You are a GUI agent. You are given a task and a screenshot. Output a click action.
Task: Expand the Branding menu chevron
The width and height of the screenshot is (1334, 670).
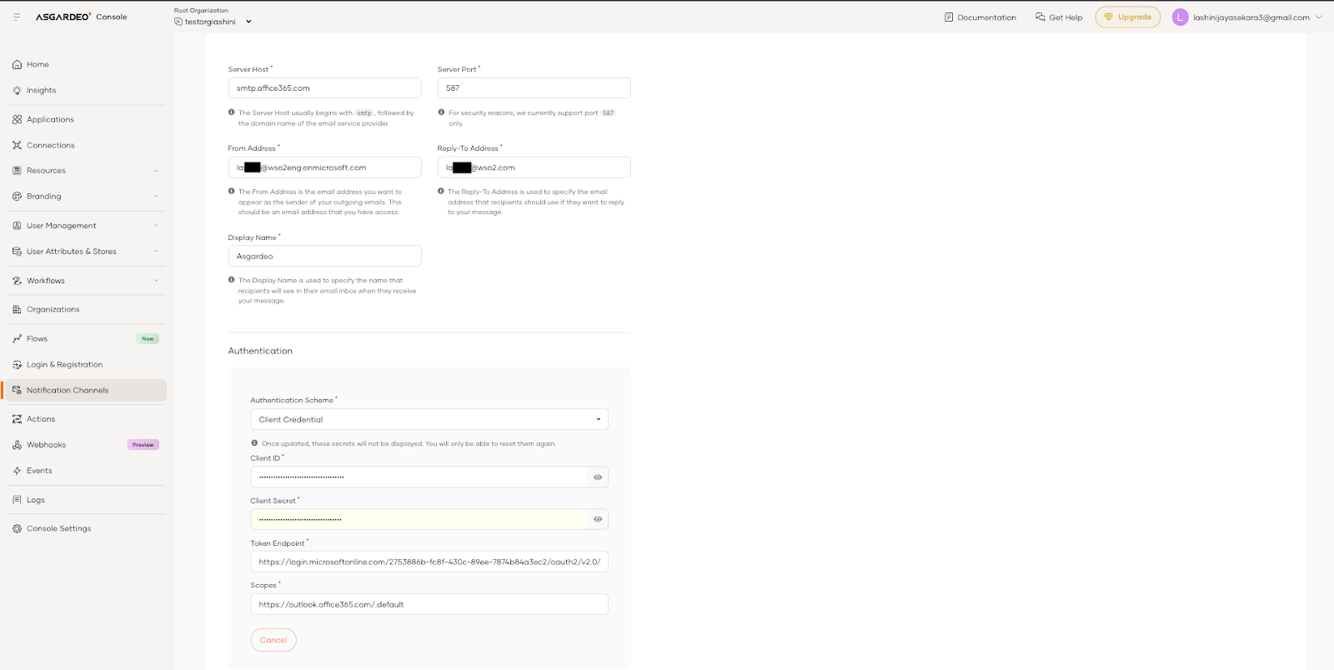click(156, 197)
